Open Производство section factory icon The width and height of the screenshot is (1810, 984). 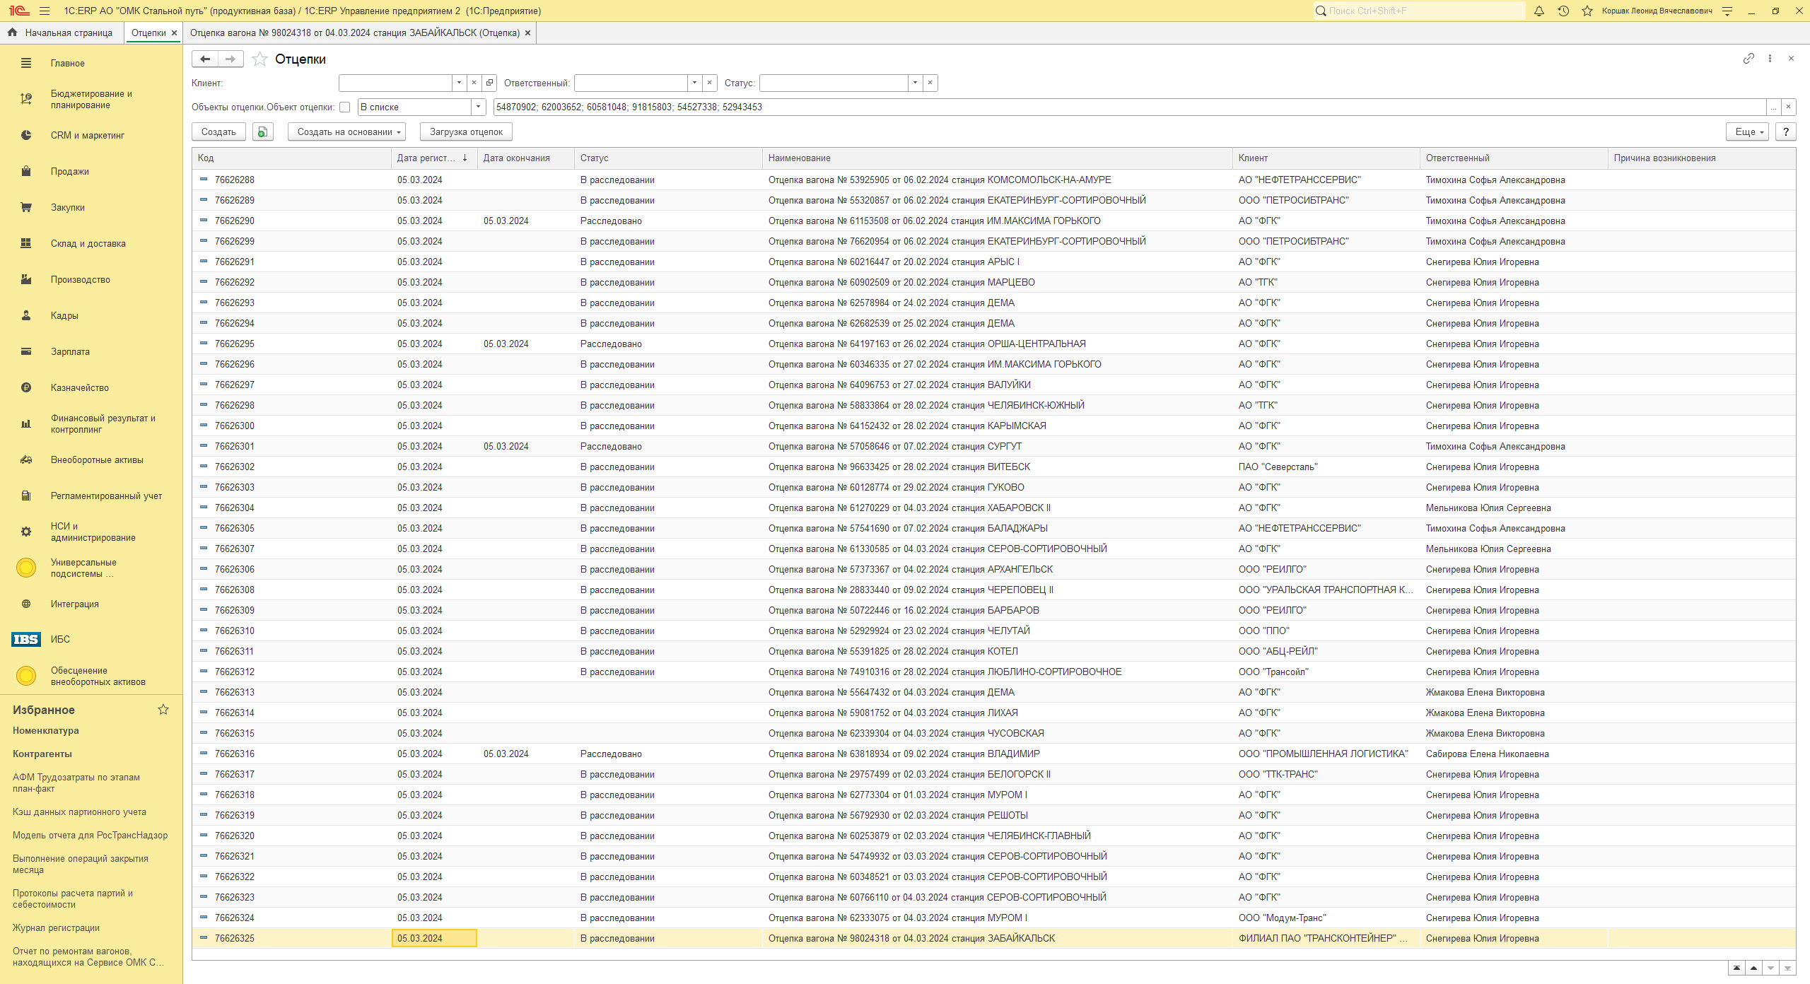tap(26, 279)
